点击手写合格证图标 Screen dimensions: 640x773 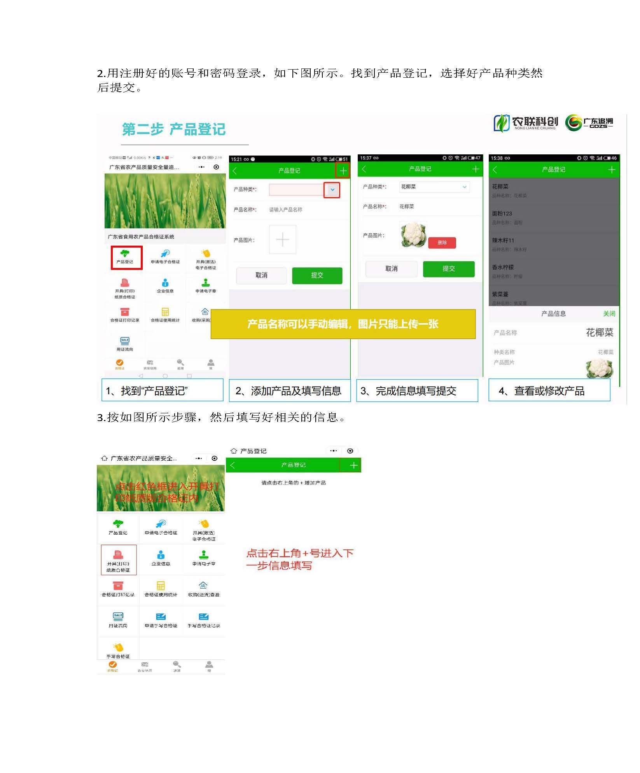118,651
